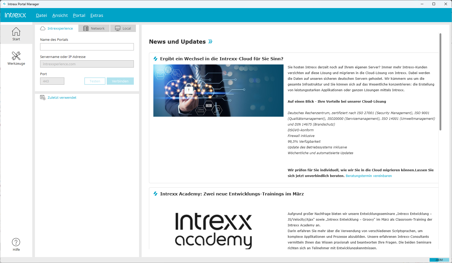
Task: Click the Port field showing 443
Action: pos(52,81)
